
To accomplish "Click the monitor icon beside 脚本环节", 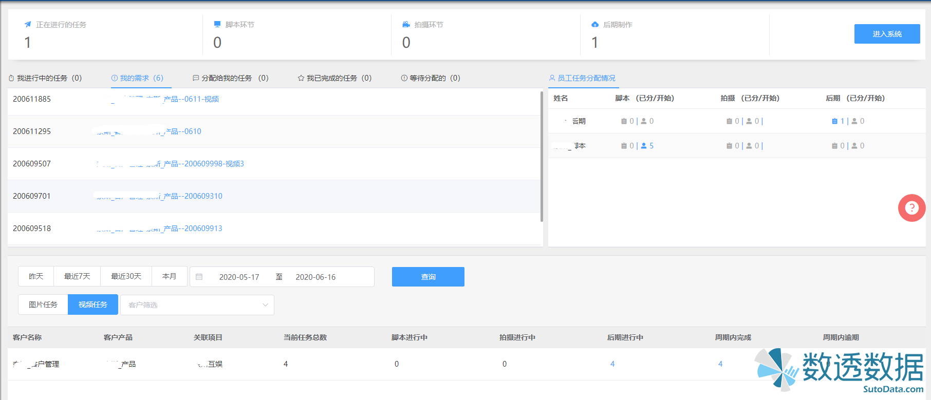I will (x=217, y=25).
